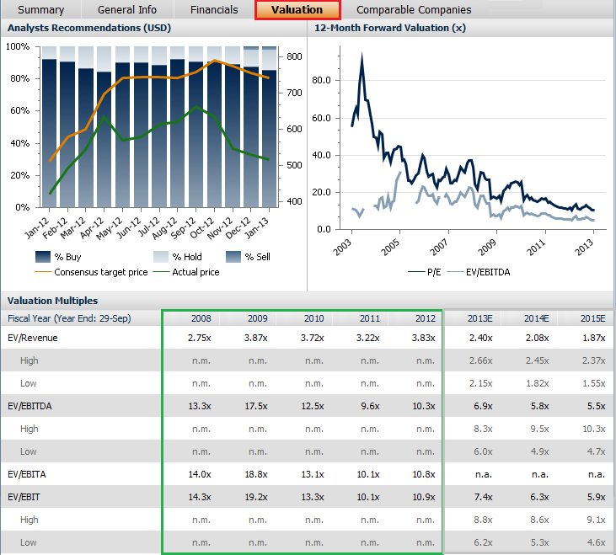Viewport: 616px width, 555px height.
Task: Open the Comparable Companies tab
Action: pyautogui.click(x=414, y=9)
